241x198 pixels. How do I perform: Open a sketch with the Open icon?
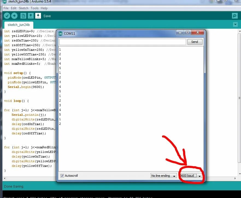coord(31,16)
